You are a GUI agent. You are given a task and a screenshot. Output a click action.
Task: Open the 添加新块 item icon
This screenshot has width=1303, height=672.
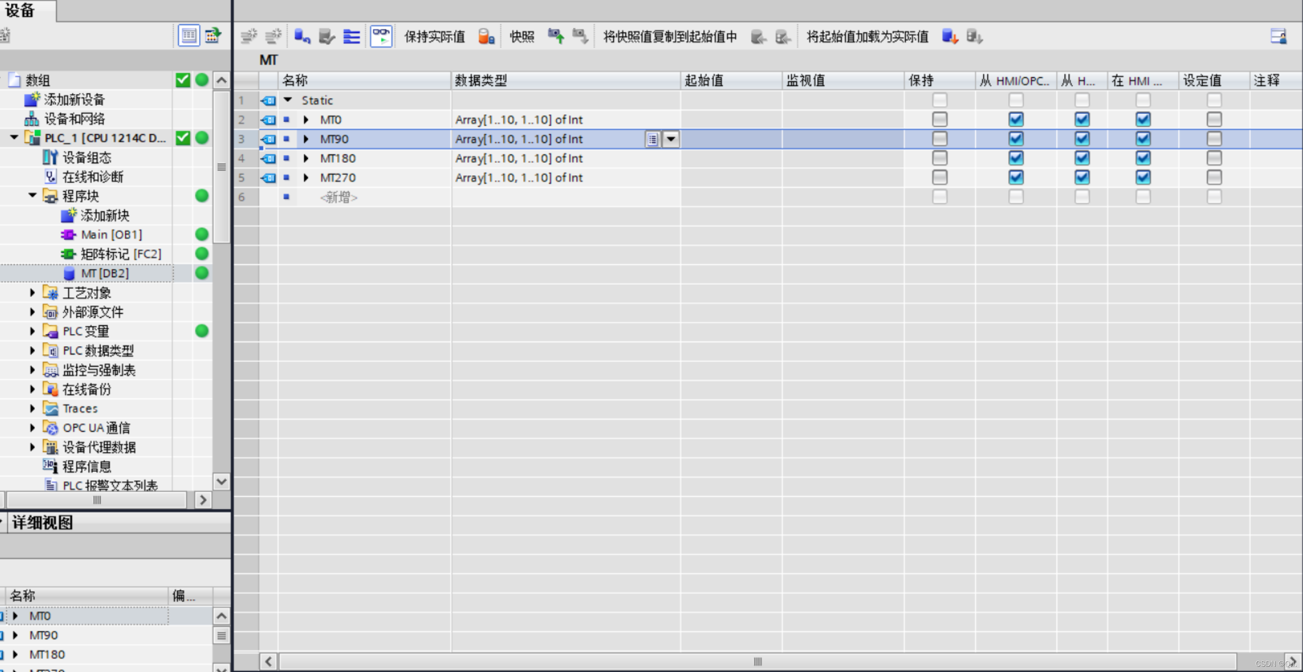point(68,216)
